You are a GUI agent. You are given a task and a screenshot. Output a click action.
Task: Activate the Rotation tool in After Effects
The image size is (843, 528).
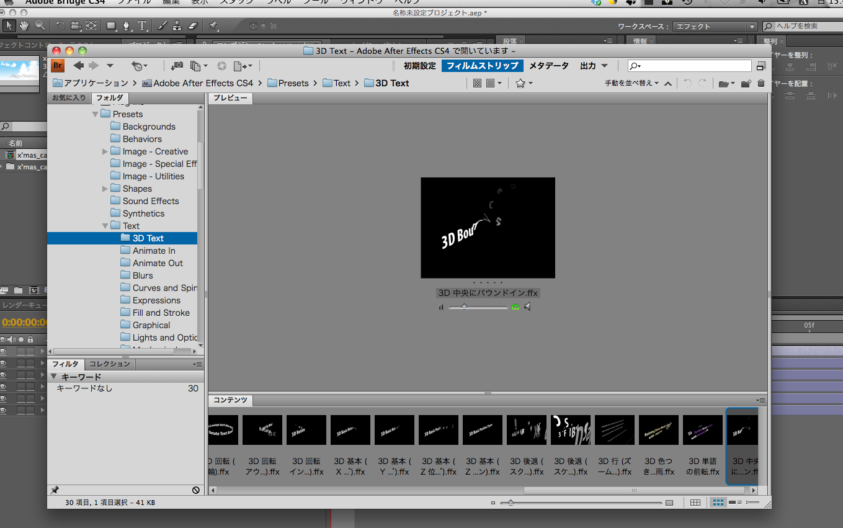click(60, 25)
